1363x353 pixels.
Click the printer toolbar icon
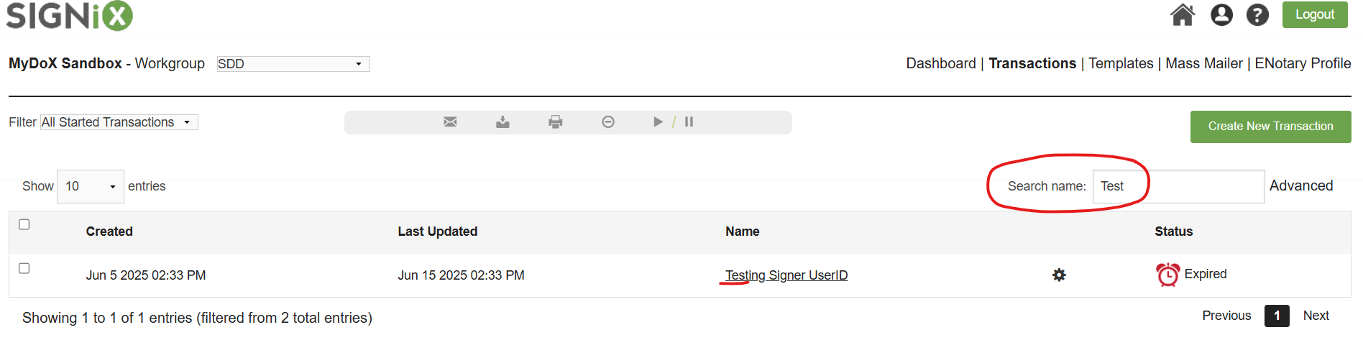click(555, 122)
